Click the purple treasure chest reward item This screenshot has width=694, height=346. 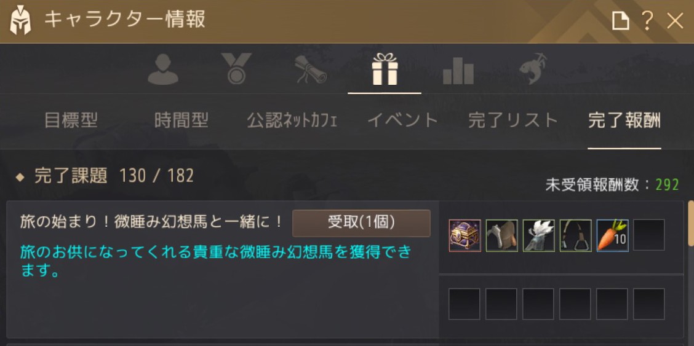pyautogui.click(x=465, y=235)
